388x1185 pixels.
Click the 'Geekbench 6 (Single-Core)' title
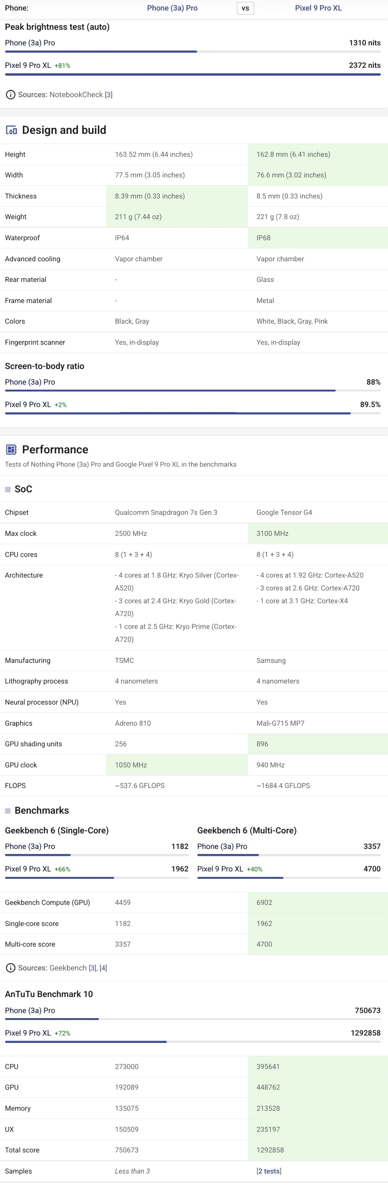click(57, 830)
